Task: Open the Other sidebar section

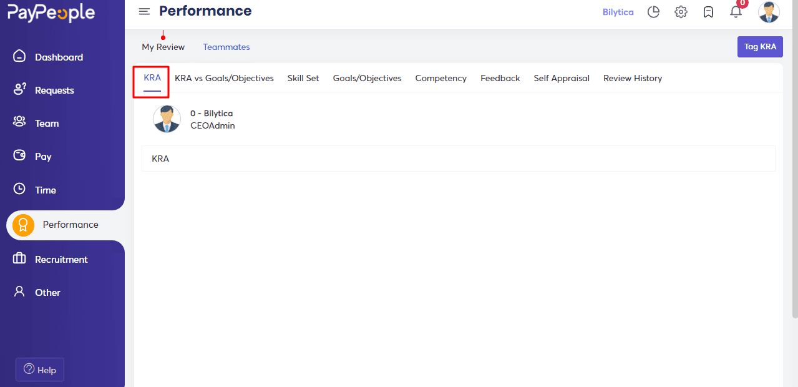Action: (47, 292)
